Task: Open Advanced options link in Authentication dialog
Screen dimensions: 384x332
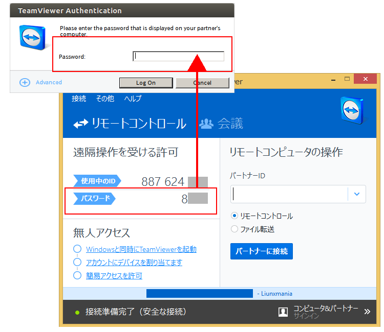Action: 49,82
